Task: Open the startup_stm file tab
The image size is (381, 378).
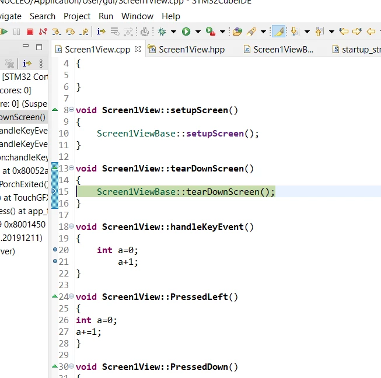Action: (x=356, y=50)
